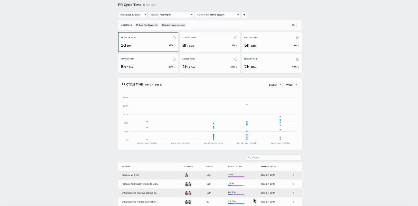
Task: Open the Date: Last 30 days dropdown
Action: coord(133,15)
